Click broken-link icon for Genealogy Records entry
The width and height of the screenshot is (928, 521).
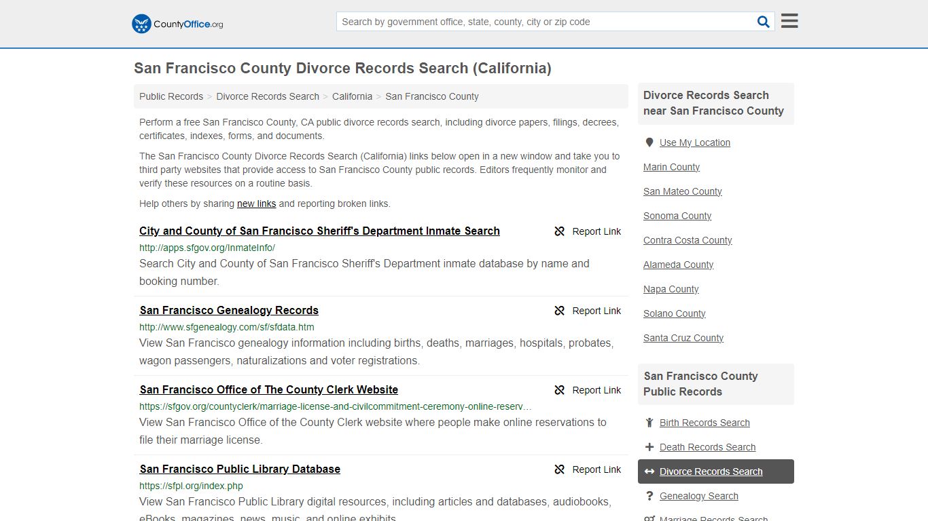pos(560,311)
